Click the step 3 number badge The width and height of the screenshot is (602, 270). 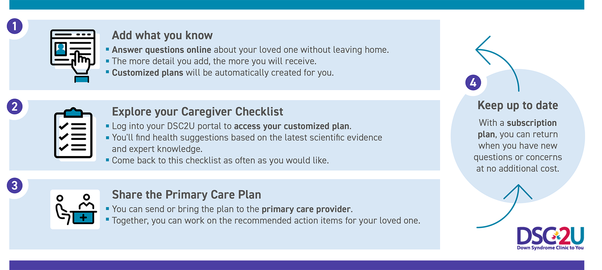(15, 185)
